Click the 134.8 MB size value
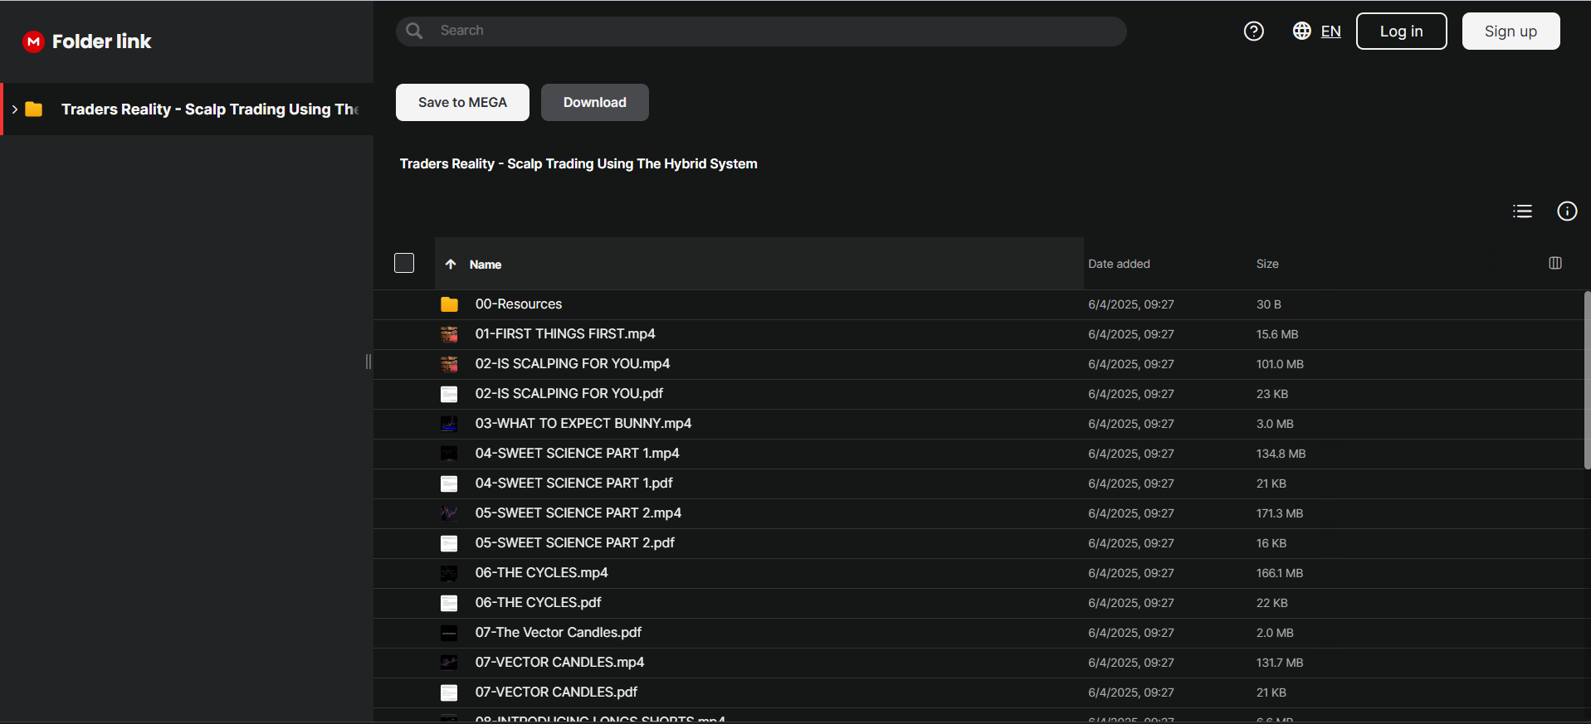 1281,454
